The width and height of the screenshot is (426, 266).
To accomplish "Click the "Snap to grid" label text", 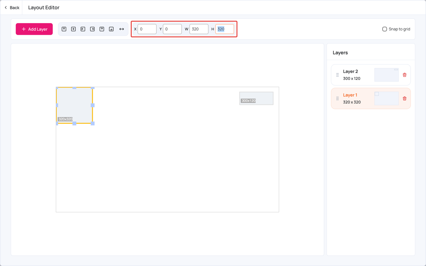I will coord(399,29).
